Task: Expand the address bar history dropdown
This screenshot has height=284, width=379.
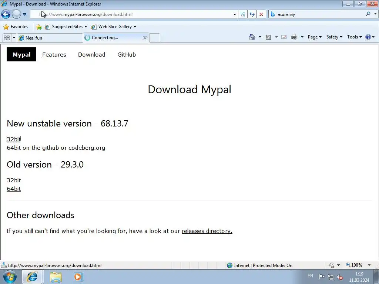Action: pos(235,14)
